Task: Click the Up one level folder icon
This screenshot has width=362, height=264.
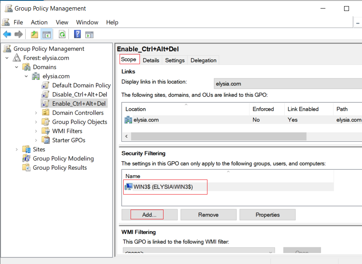Action: tap(35, 35)
